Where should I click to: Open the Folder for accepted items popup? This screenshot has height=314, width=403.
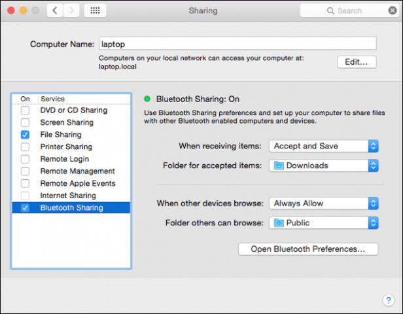pyautogui.click(x=324, y=166)
